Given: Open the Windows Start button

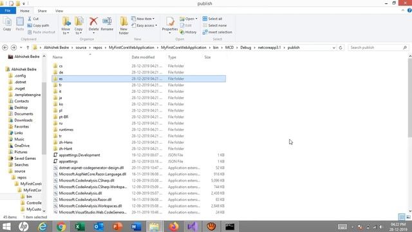Looking at the screenshot, I should pos(6,226).
